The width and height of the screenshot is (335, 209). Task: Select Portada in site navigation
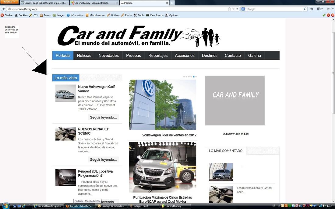(63, 55)
